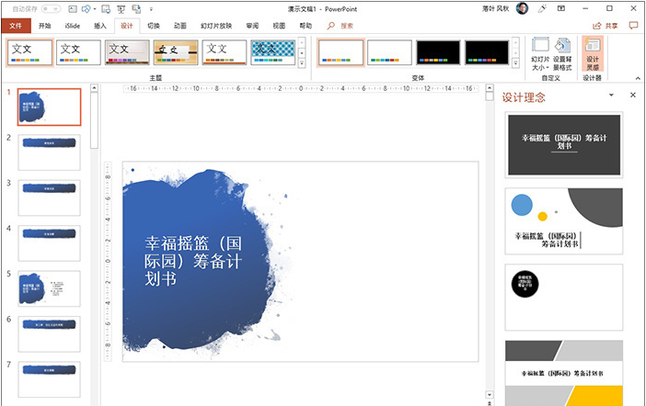Click the 共享 Share button

[x=605, y=26]
